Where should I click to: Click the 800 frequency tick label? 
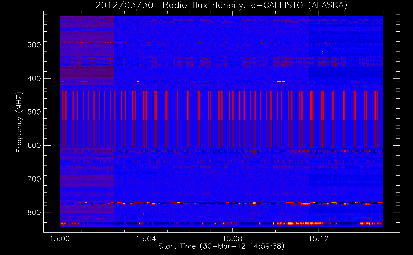point(34,213)
